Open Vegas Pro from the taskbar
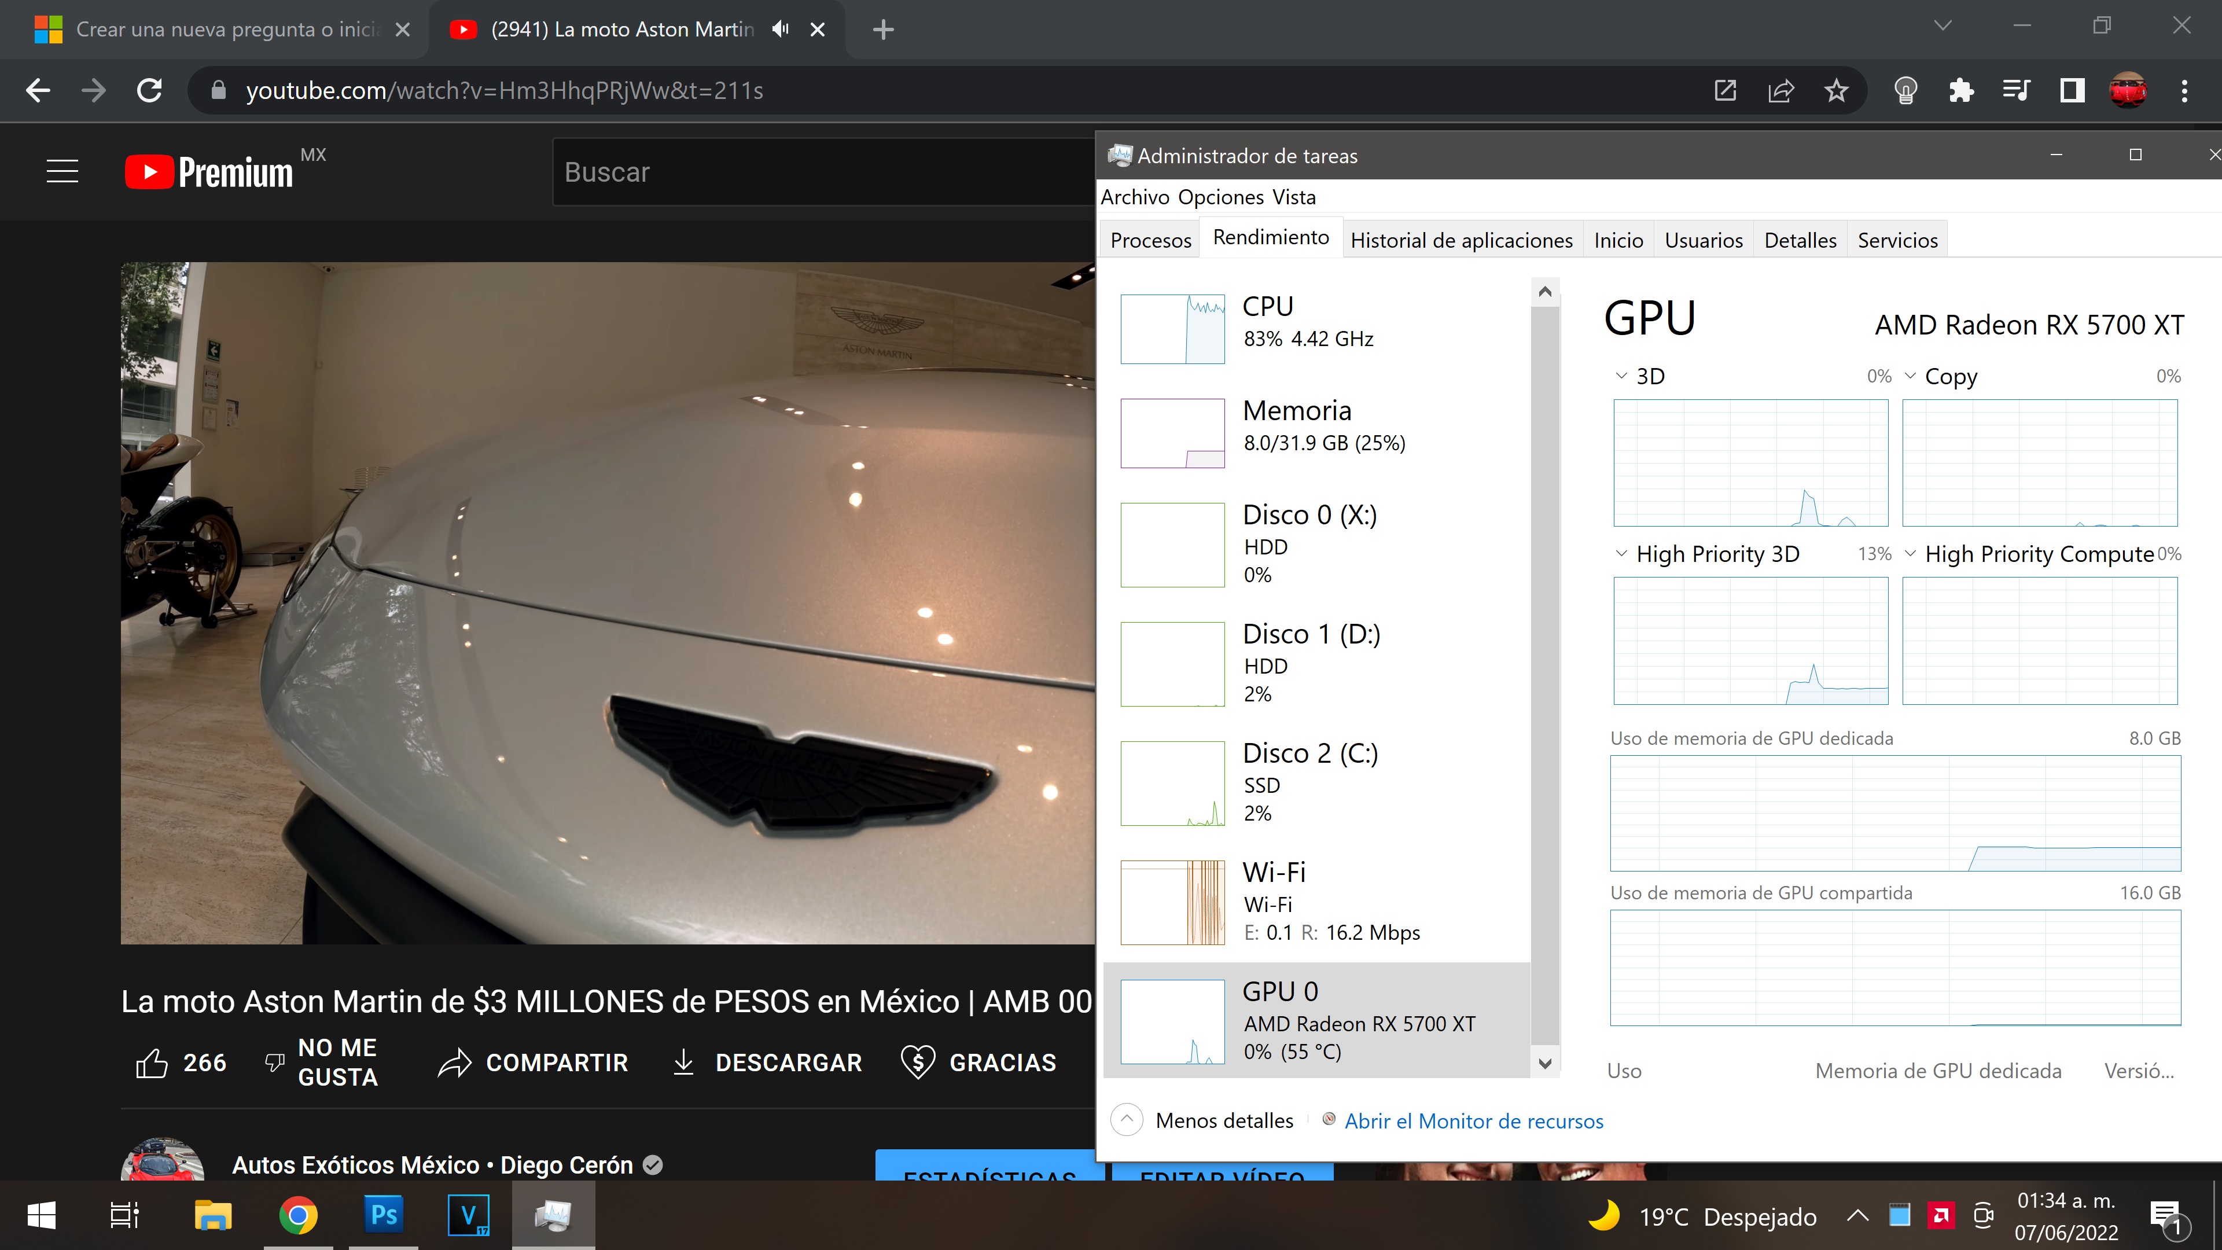 coord(468,1215)
